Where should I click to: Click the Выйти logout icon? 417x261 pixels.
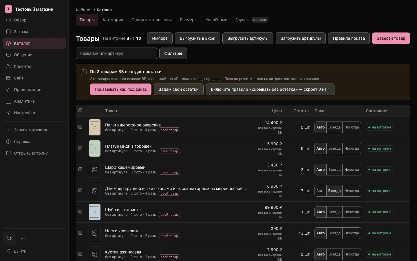(x=8, y=251)
